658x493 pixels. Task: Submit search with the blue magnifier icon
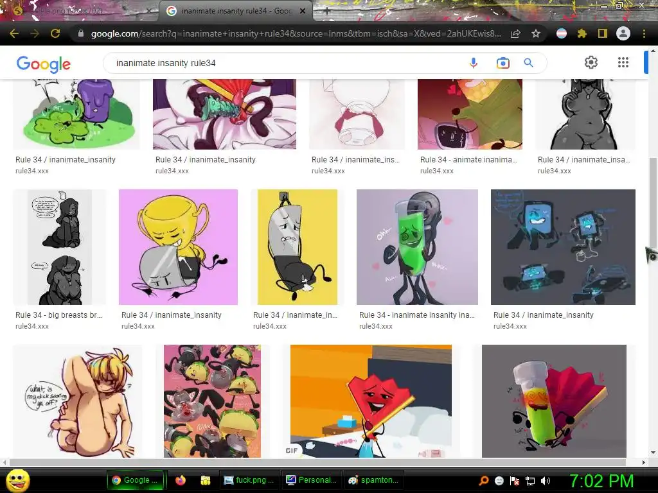(528, 63)
